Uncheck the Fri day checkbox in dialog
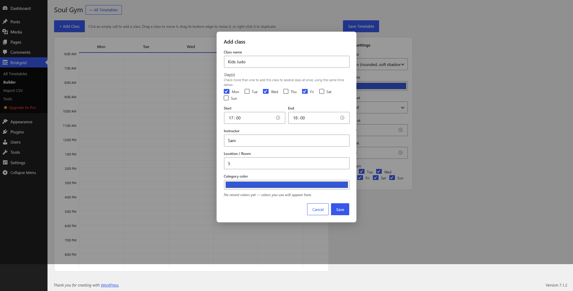The image size is (573, 291). [305, 91]
